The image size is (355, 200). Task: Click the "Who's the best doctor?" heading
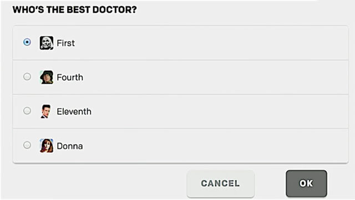tap(75, 10)
